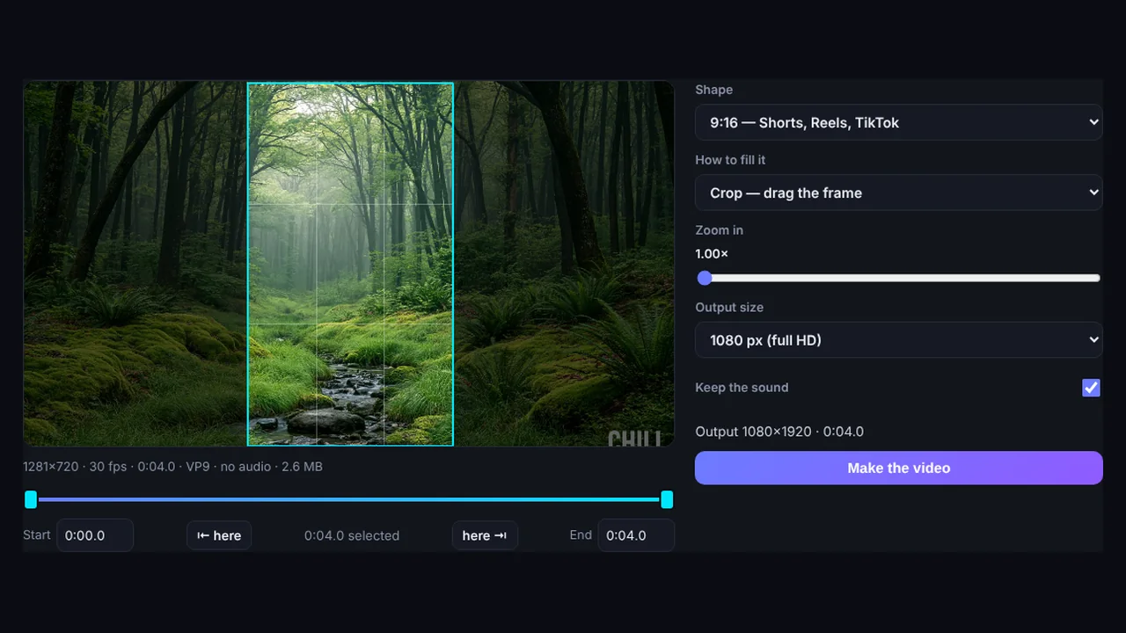The width and height of the screenshot is (1126, 633).
Task: Click the trim start handle on the timeline
Action: (31, 499)
